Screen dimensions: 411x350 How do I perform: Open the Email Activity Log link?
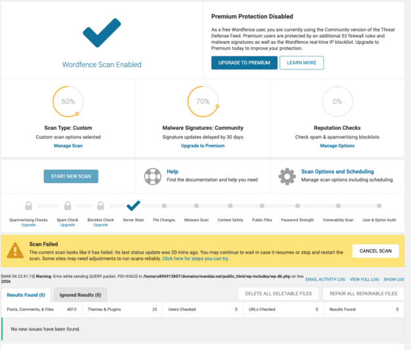coord(325,279)
